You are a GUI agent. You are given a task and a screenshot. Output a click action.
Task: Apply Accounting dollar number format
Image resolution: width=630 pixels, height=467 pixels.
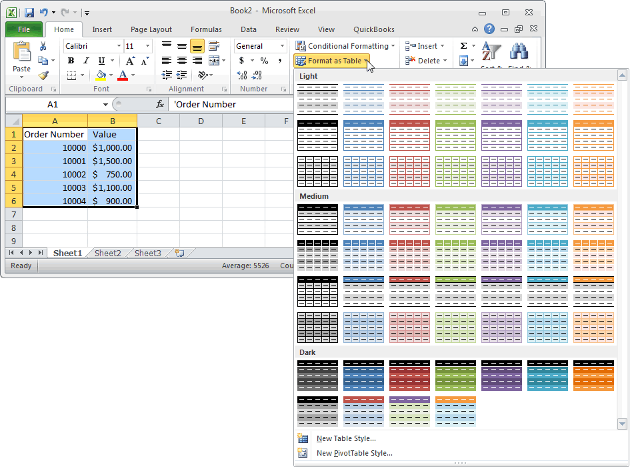pos(241,61)
